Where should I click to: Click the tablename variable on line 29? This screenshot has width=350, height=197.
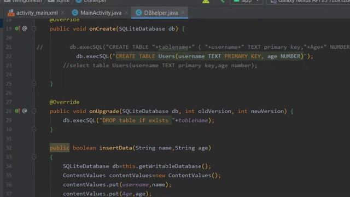tap(193, 120)
